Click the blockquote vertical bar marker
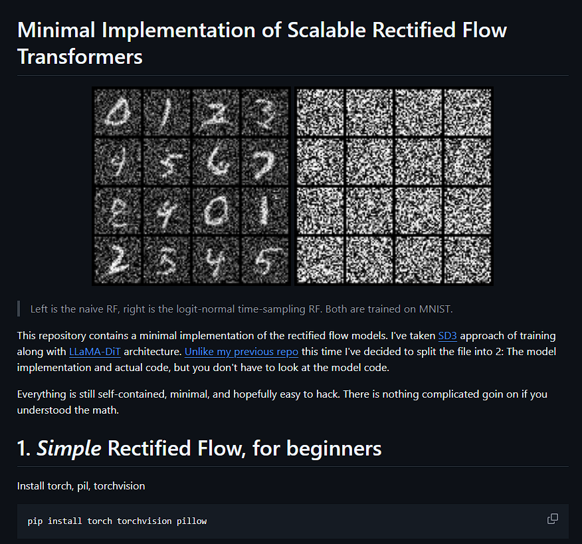The height and width of the screenshot is (544, 582). point(19,309)
